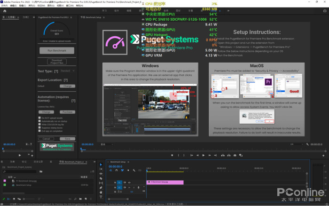Expand workspace overflow chevrons in top bar
Screen dimensions: 329x206
tap(228, 11)
